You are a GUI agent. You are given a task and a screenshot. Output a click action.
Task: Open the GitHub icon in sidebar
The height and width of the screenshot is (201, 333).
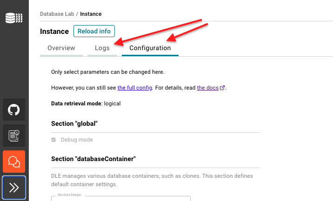click(x=14, y=110)
